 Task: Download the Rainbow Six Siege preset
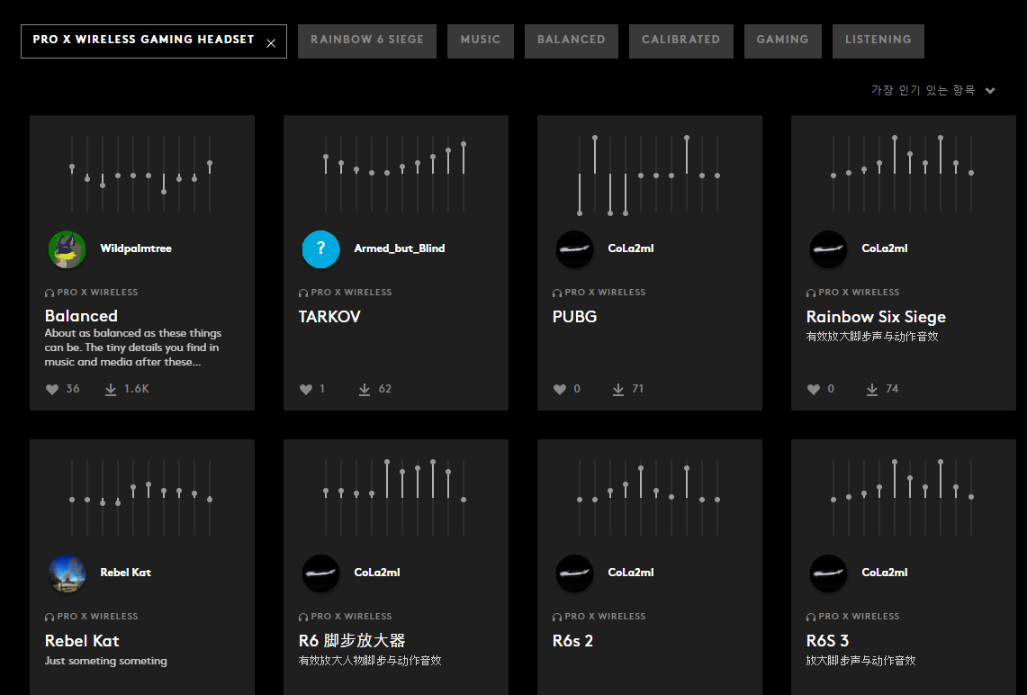(872, 389)
